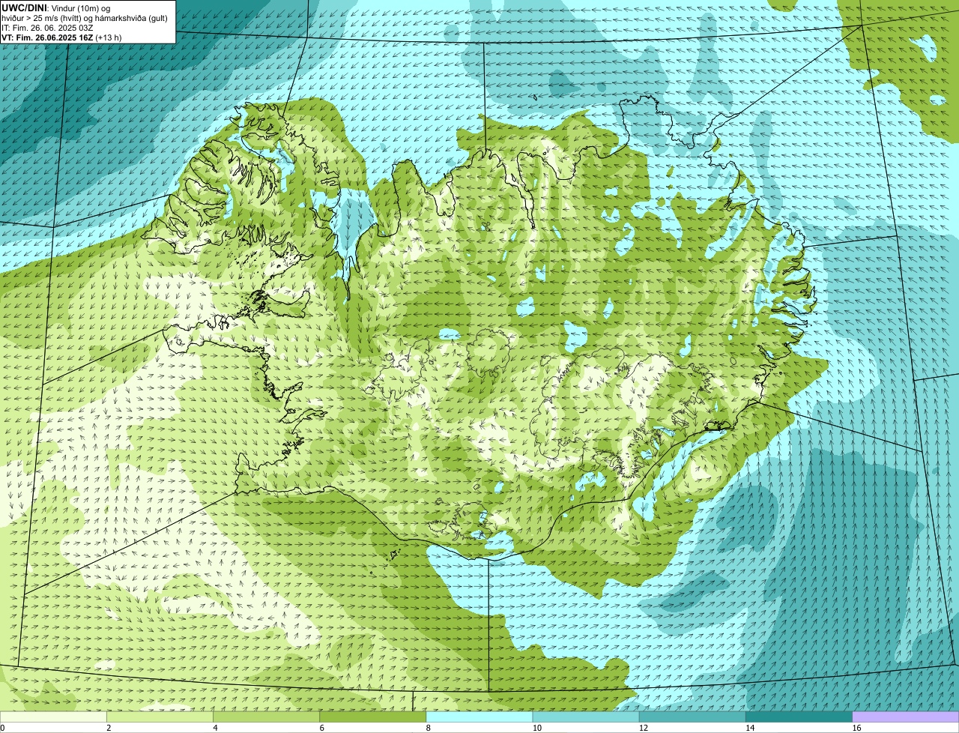Screen dimensions: 959x733
Task: Click the legend scale label '4'
Action: click(215, 728)
